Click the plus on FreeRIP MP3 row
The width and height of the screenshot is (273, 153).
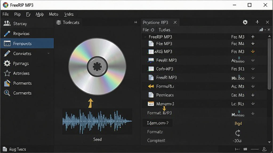click(x=253, y=37)
